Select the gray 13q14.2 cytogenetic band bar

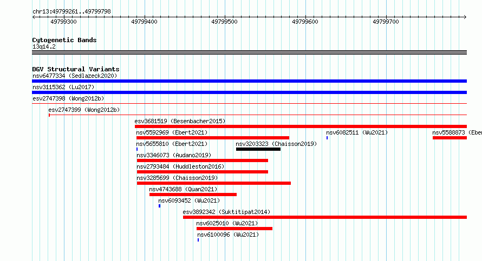click(249, 52)
